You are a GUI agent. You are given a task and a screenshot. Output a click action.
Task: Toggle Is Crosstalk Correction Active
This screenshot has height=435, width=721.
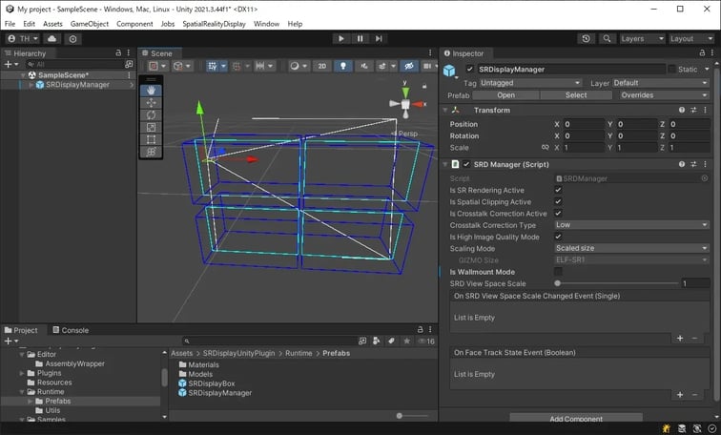[x=558, y=214]
